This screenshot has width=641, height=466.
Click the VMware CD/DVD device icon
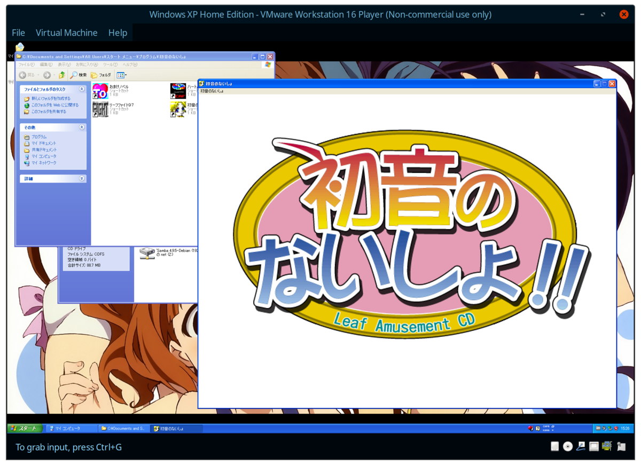tap(568, 446)
